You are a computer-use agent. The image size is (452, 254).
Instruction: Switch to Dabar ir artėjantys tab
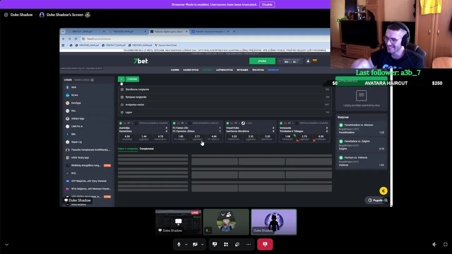(x=128, y=149)
